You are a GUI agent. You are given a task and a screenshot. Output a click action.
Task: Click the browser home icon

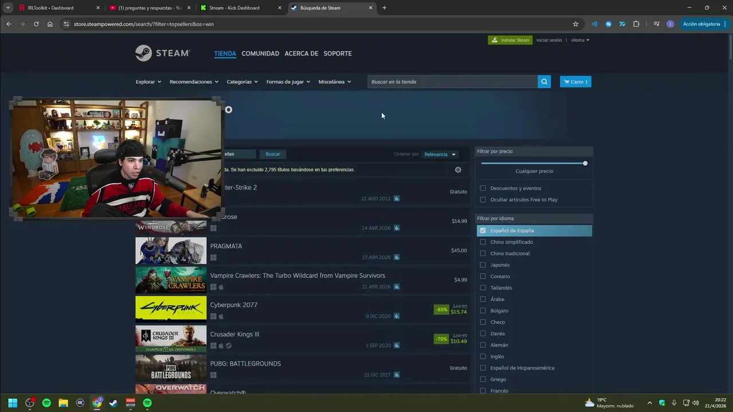[50, 24]
